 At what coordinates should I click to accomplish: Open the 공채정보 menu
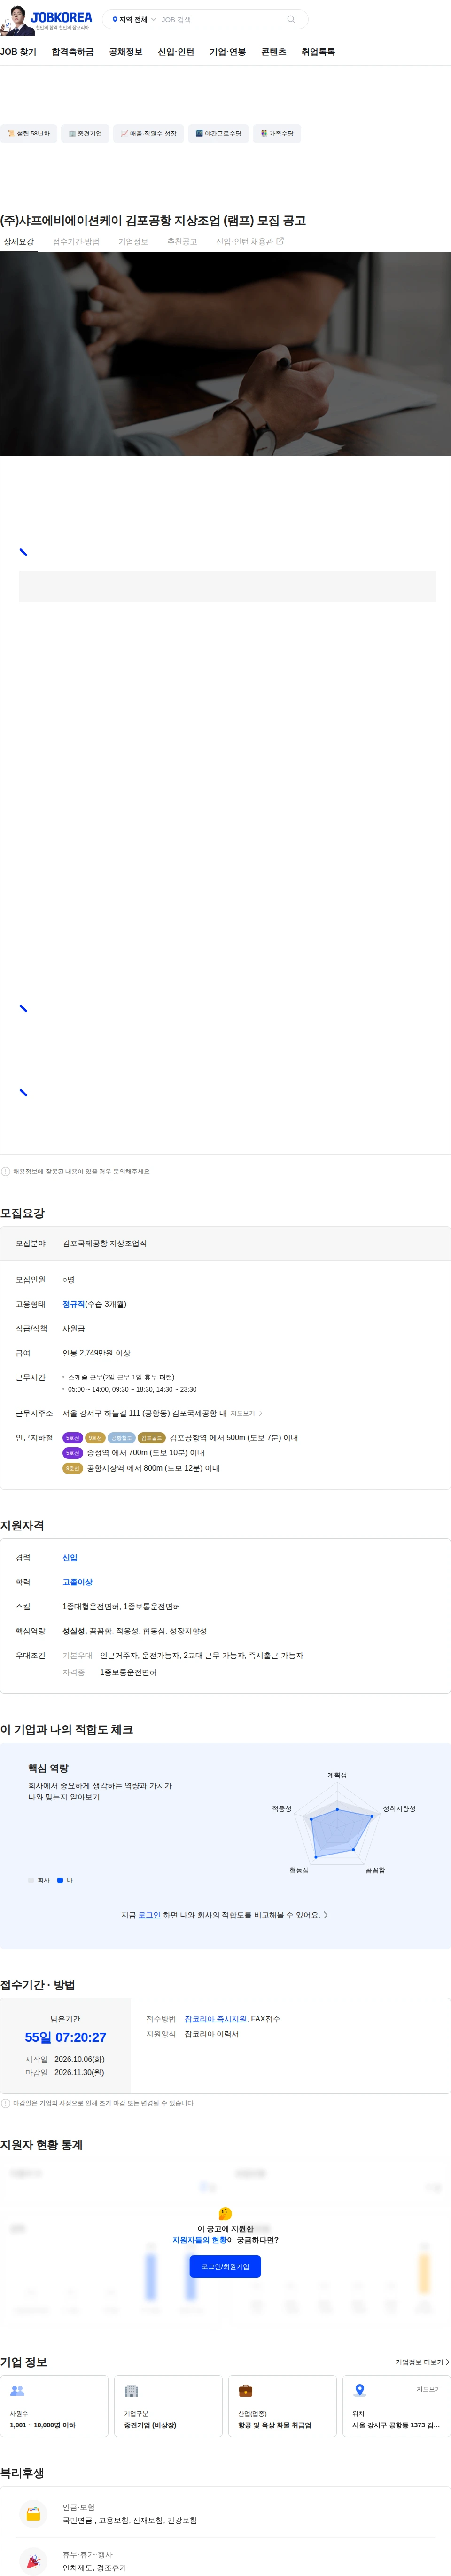tap(126, 52)
